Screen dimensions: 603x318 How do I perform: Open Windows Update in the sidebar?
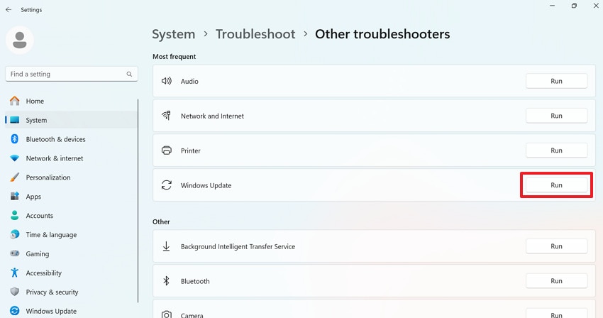tap(72, 311)
